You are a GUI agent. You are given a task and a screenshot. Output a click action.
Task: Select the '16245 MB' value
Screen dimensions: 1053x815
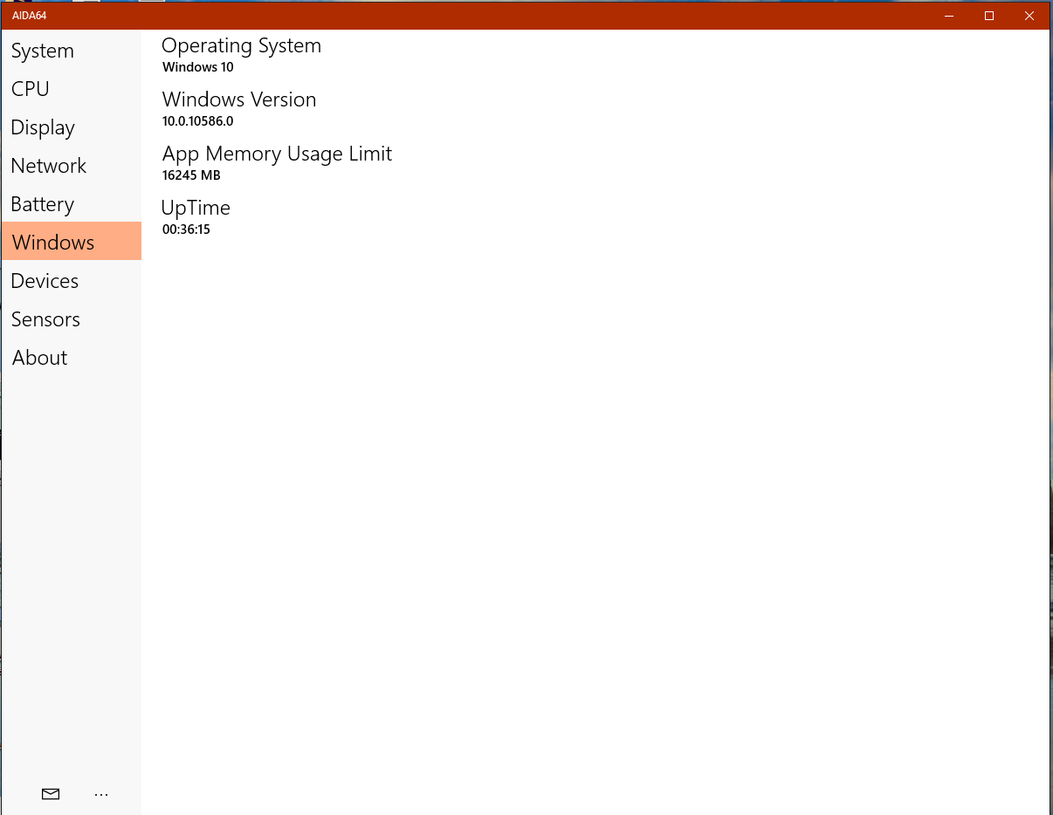coord(191,175)
